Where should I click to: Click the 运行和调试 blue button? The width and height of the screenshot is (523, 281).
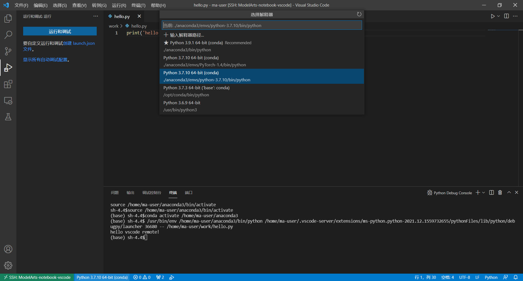[60, 31]
